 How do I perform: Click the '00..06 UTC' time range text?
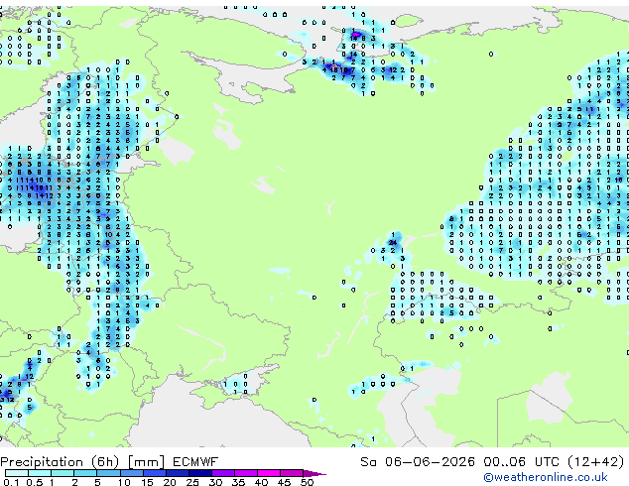coord(521,462)
